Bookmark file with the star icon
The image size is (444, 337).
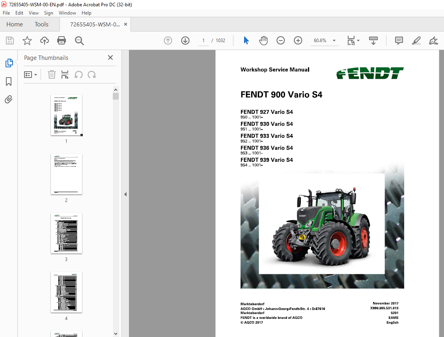pos(27,41)
